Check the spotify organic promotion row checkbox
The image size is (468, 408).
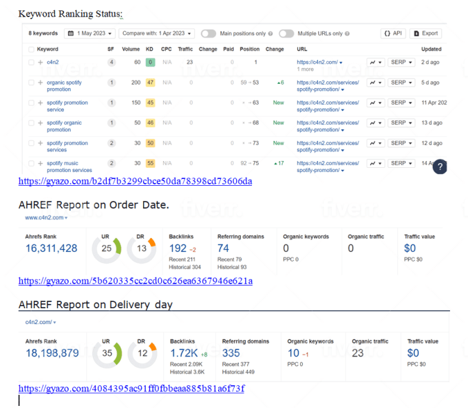[x=31, y=123]
